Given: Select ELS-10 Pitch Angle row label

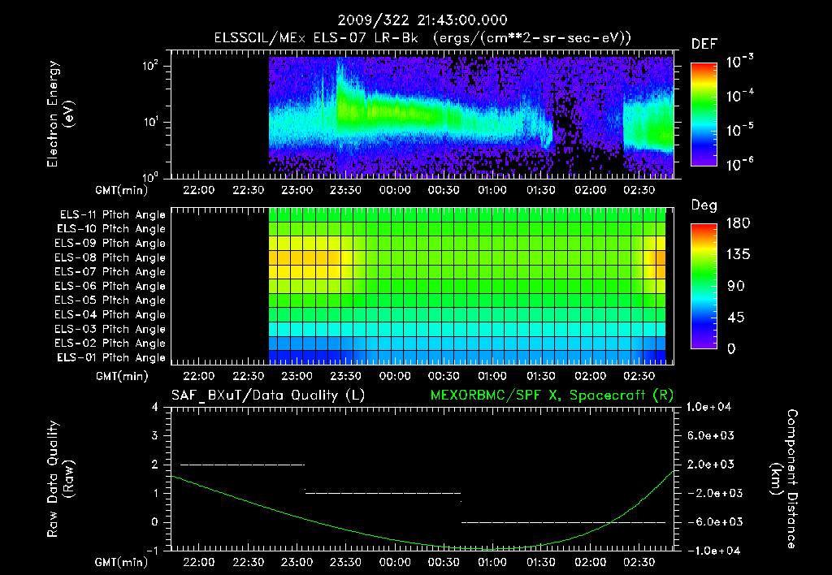Looking at the screenshot, I should pyautogui.click(x=111, y=229).
